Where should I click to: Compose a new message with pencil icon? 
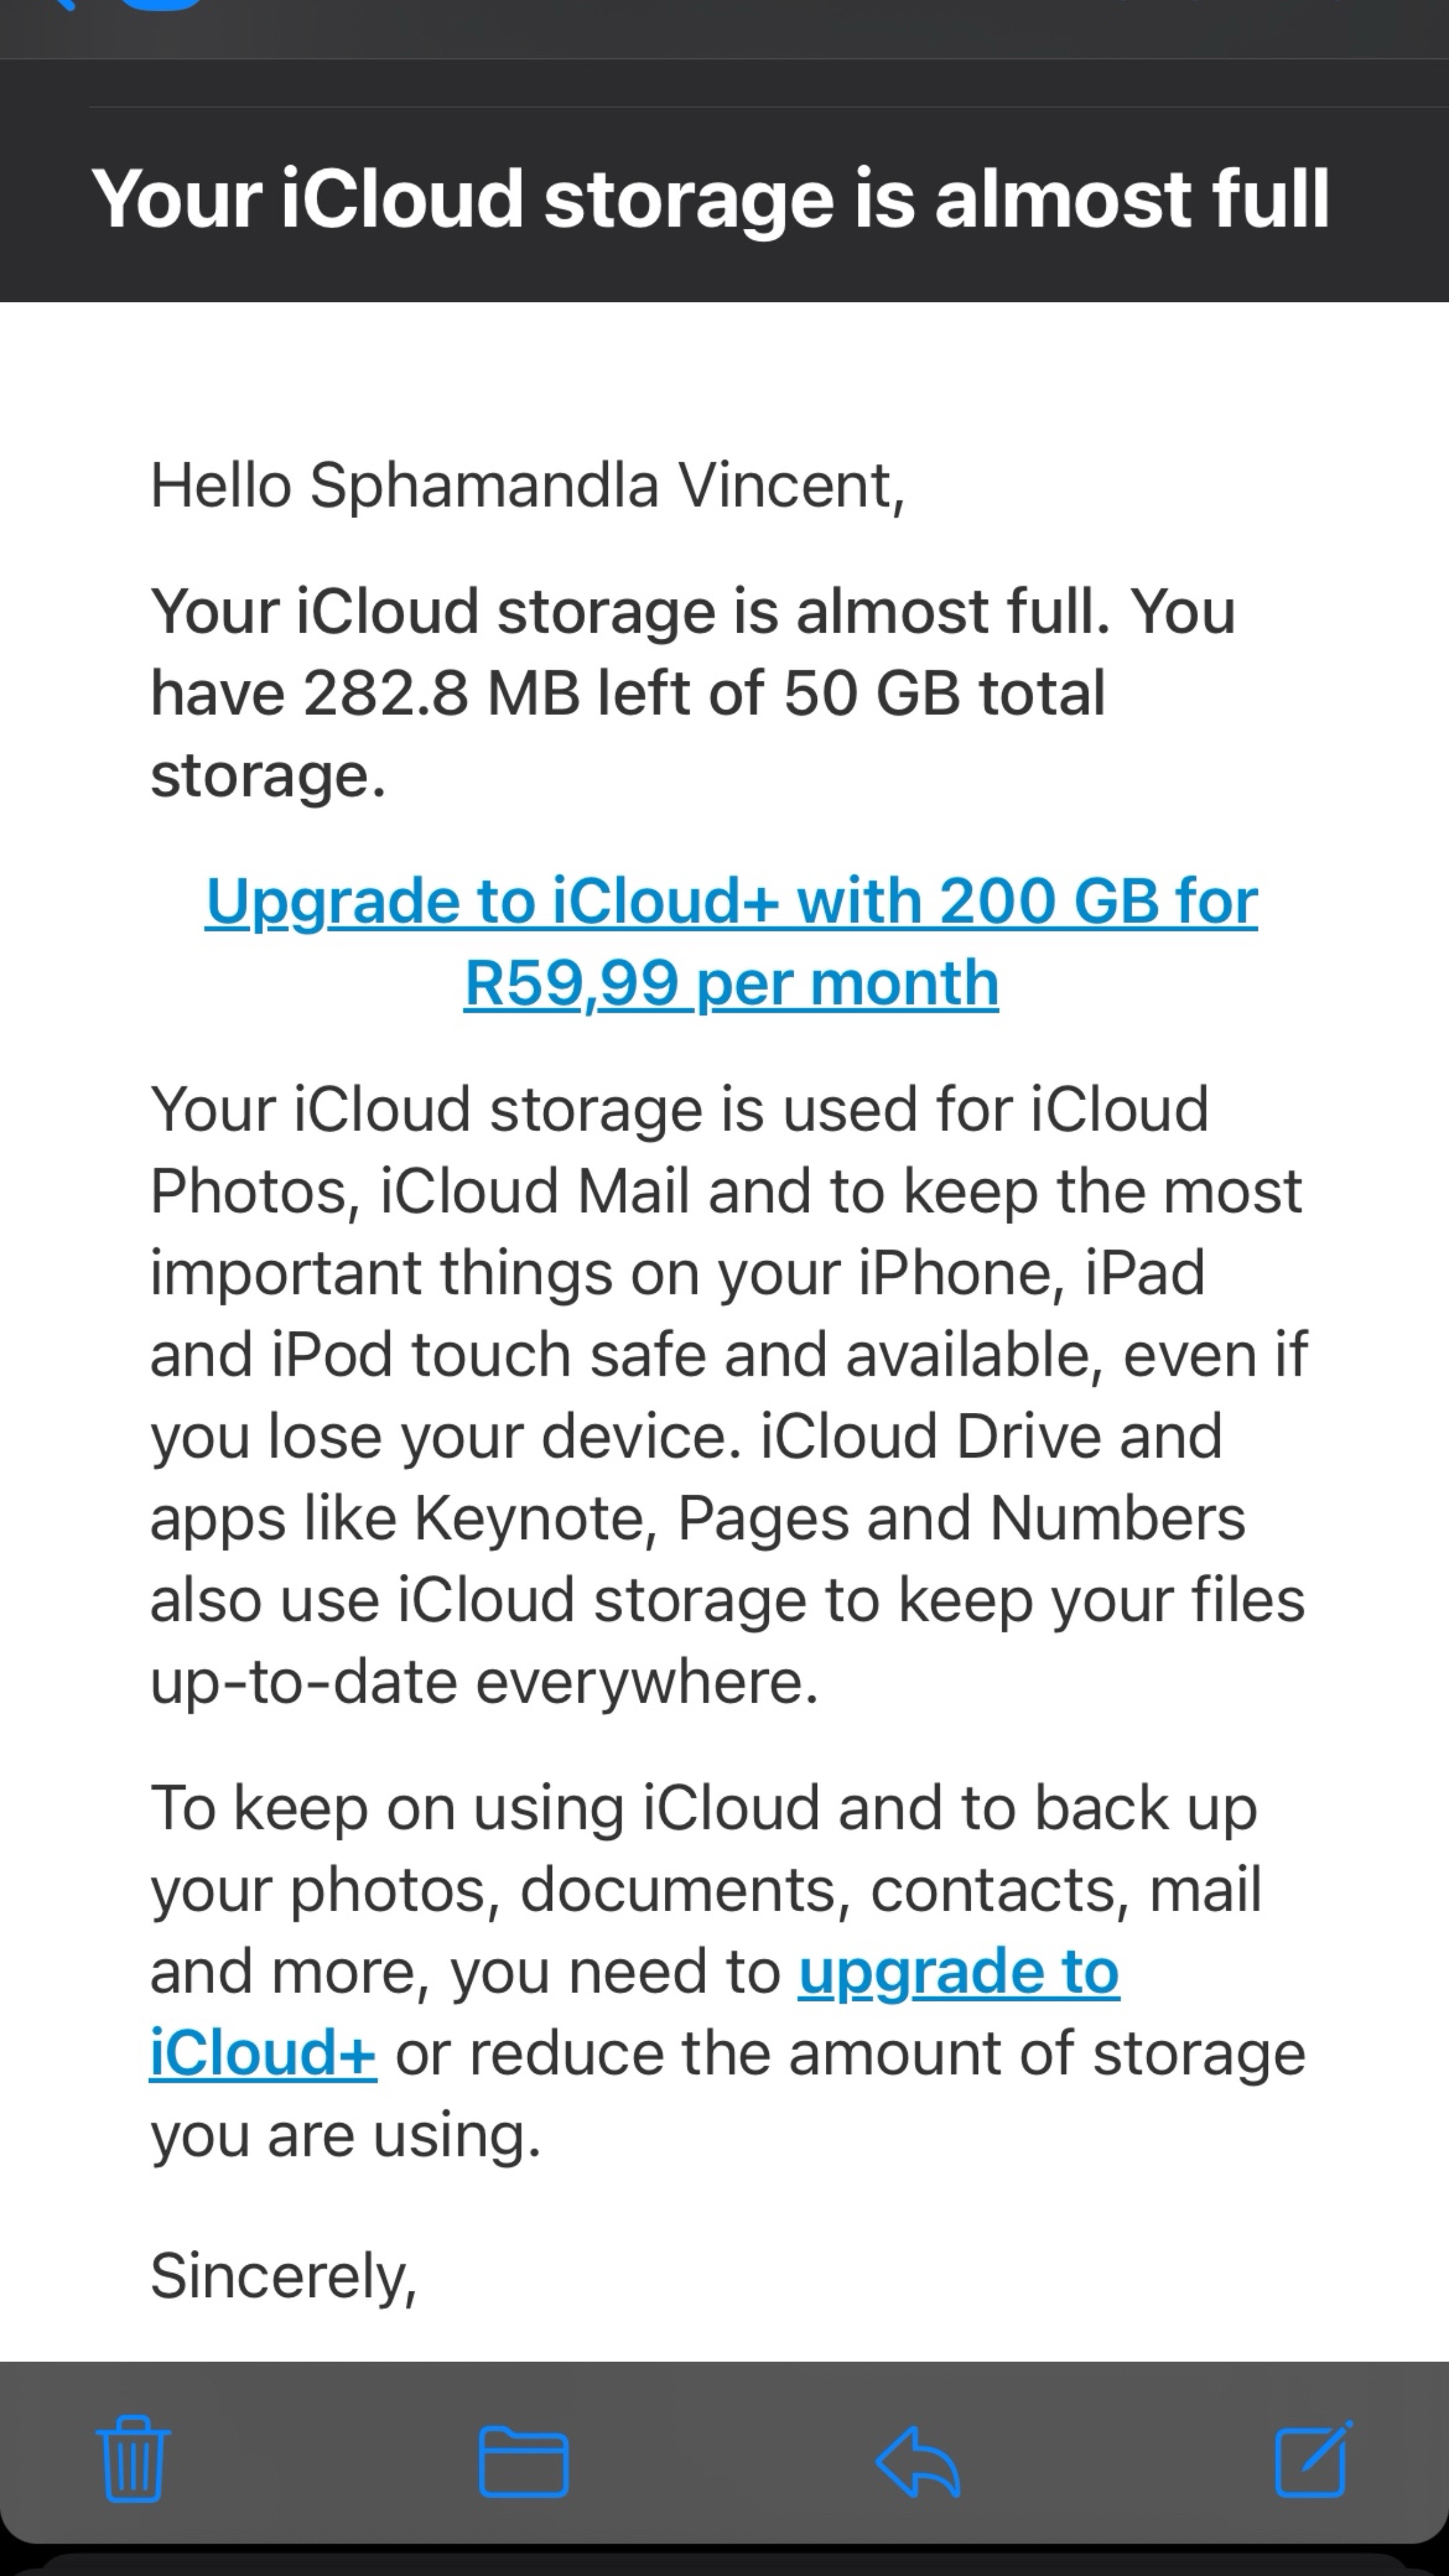point(1314,2458)
